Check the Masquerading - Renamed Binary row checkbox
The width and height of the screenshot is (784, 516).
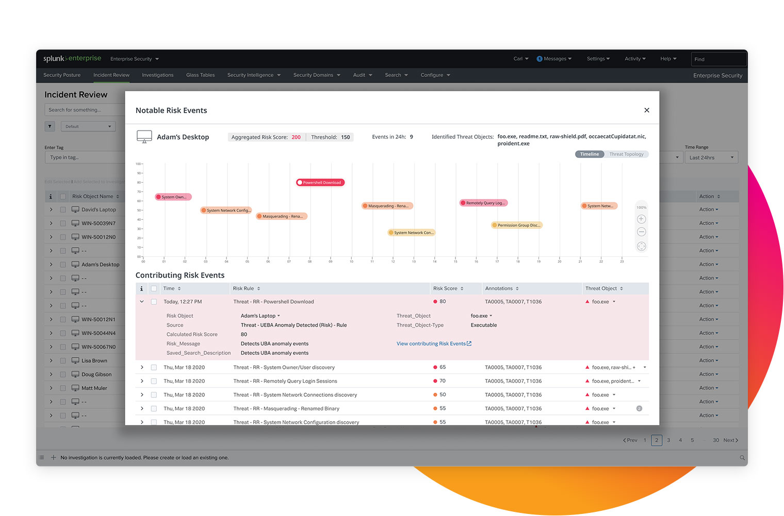[154, 409]
